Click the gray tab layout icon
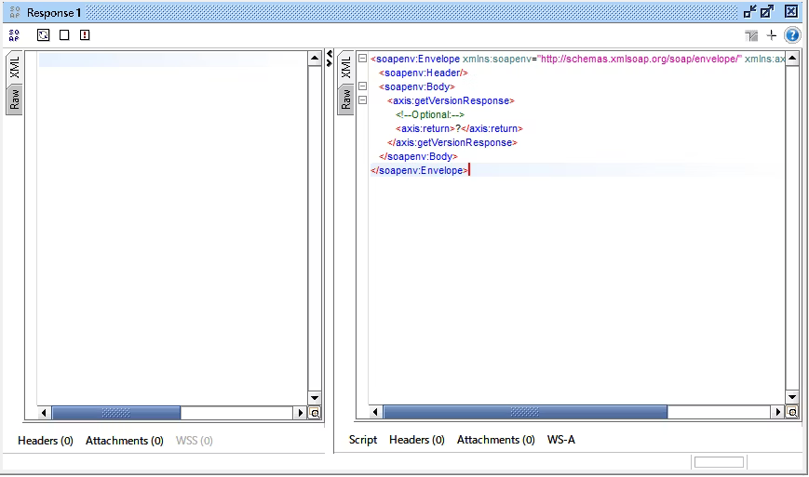 (x=751, y=35)
